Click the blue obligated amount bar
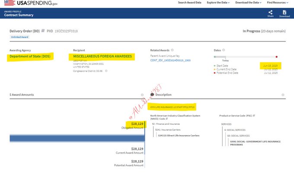The image size is (294, 177). pos(77,138)
